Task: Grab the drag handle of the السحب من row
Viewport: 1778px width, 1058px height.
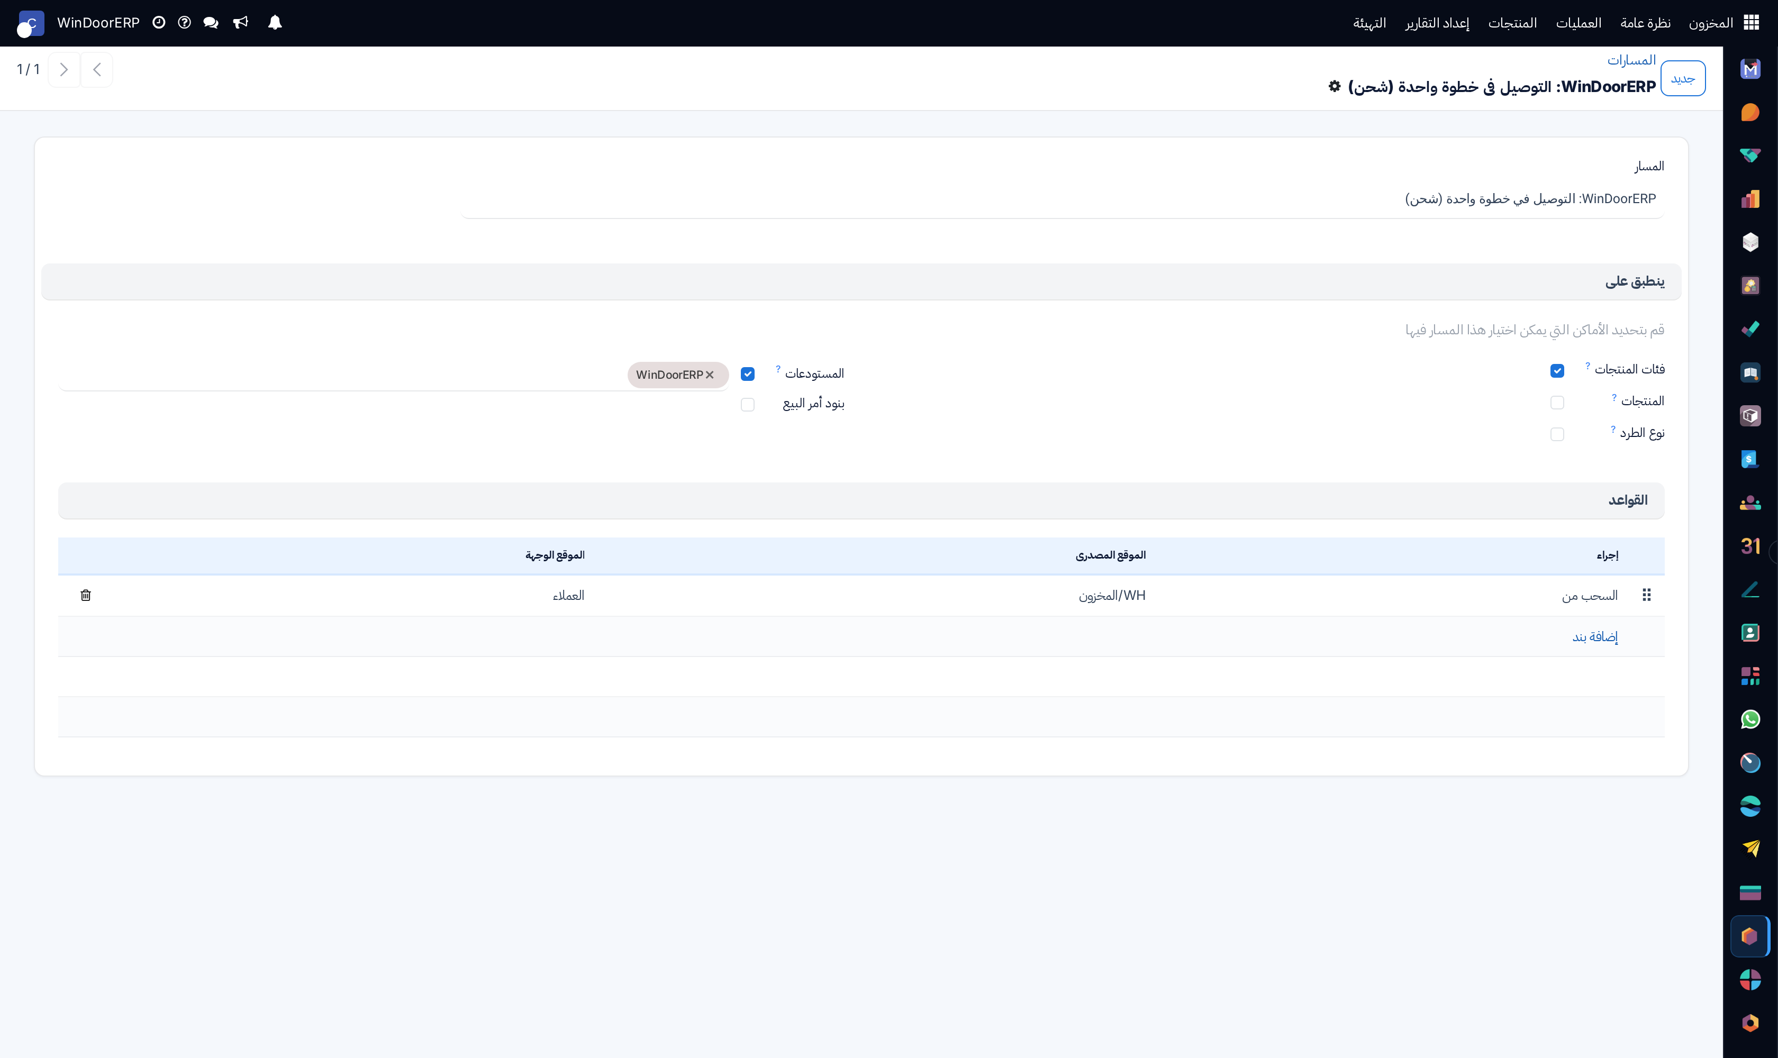Action: 1646,595
